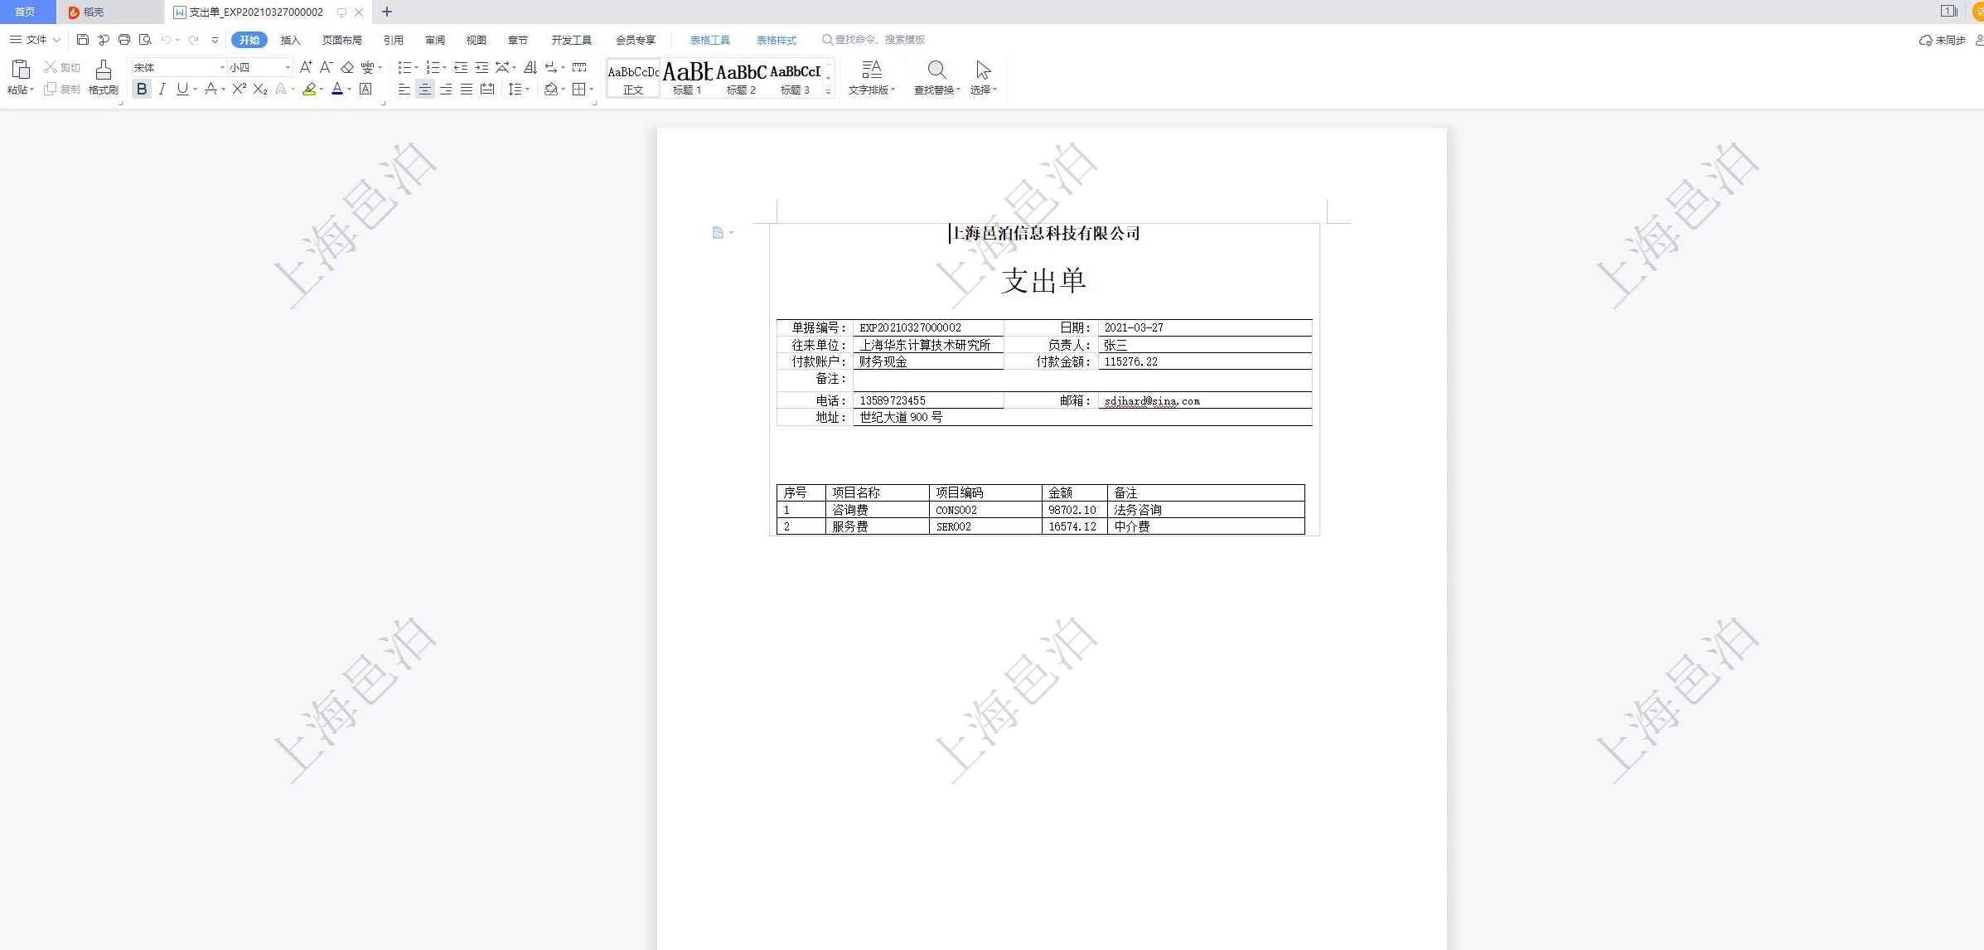
Task: Increase font size with A+ icon
Action: [306, 67]
